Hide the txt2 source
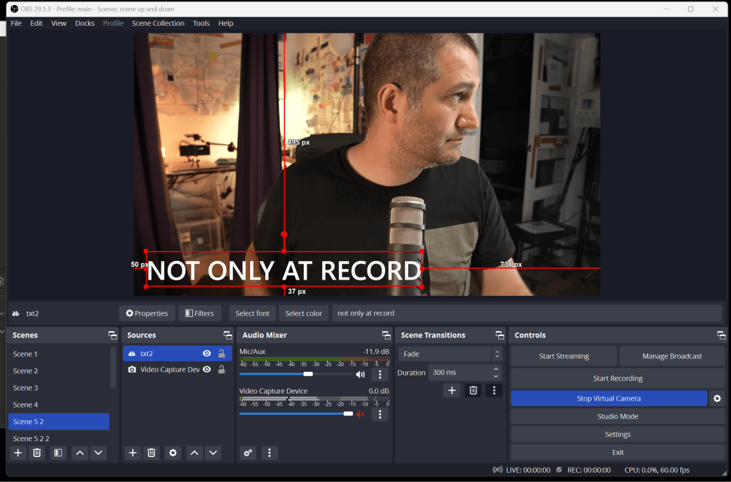Image resolution: width=731 pixels, height=482 pixels. (x=207, y=354)
